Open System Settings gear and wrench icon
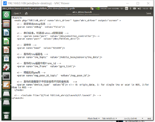The width and height of the screenshot is (155, 122). (x=6, y=67)
